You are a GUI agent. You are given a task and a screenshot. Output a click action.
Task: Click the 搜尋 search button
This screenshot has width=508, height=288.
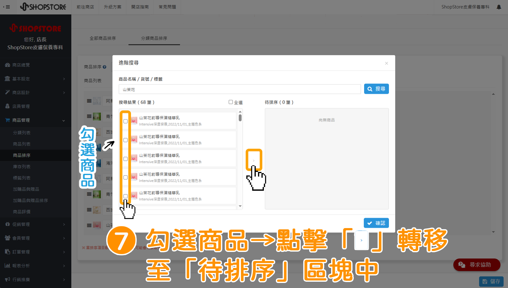pos(376,89)
